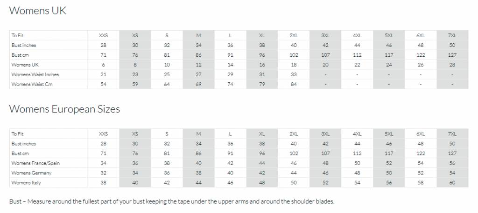Click the XXS column header in European table
478x213 pixels.
(103, 134)
